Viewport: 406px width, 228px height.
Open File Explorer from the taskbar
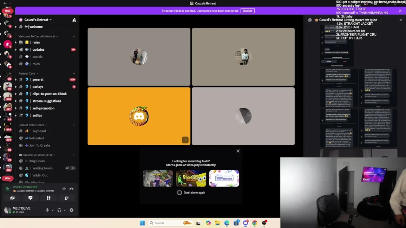[218, 223]
